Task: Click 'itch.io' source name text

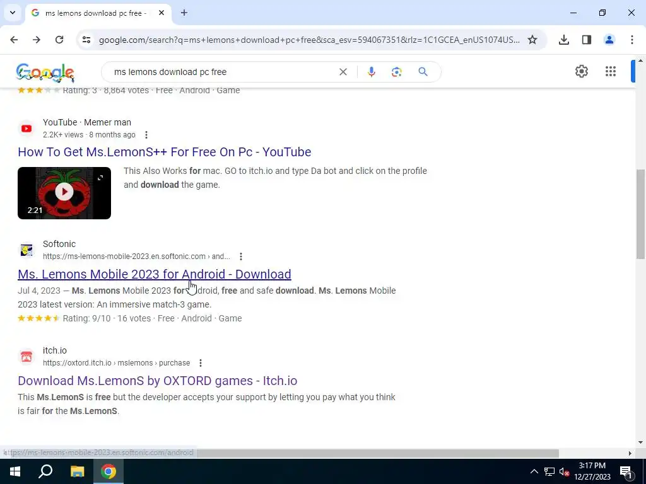Action: pos(55,350)
